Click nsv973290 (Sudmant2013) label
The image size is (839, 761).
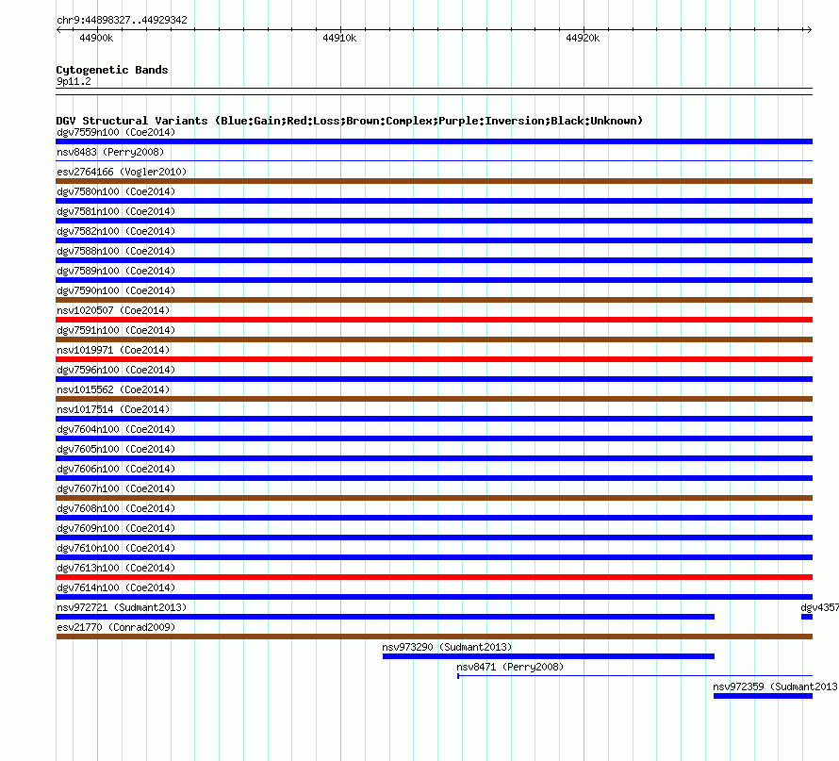pyautogui.click(x=447, y=647)
